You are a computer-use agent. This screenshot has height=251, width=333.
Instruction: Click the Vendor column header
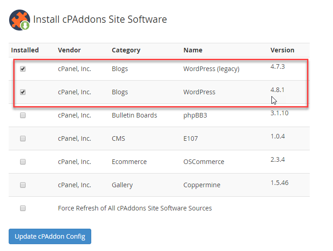click(x=69, y=50)
